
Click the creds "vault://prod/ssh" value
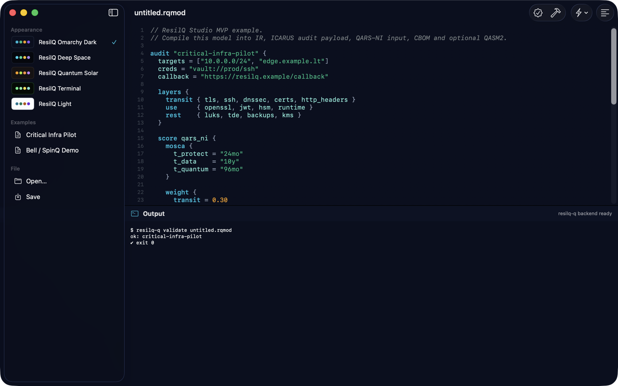tap(224, 69)
